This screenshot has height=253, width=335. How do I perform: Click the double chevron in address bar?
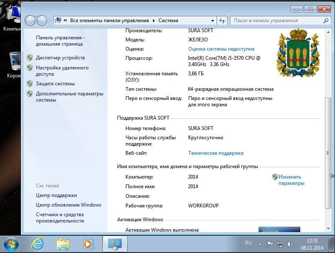point(65,20)
